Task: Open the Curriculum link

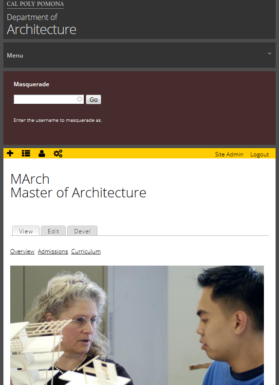Action: tap(86, 251)
